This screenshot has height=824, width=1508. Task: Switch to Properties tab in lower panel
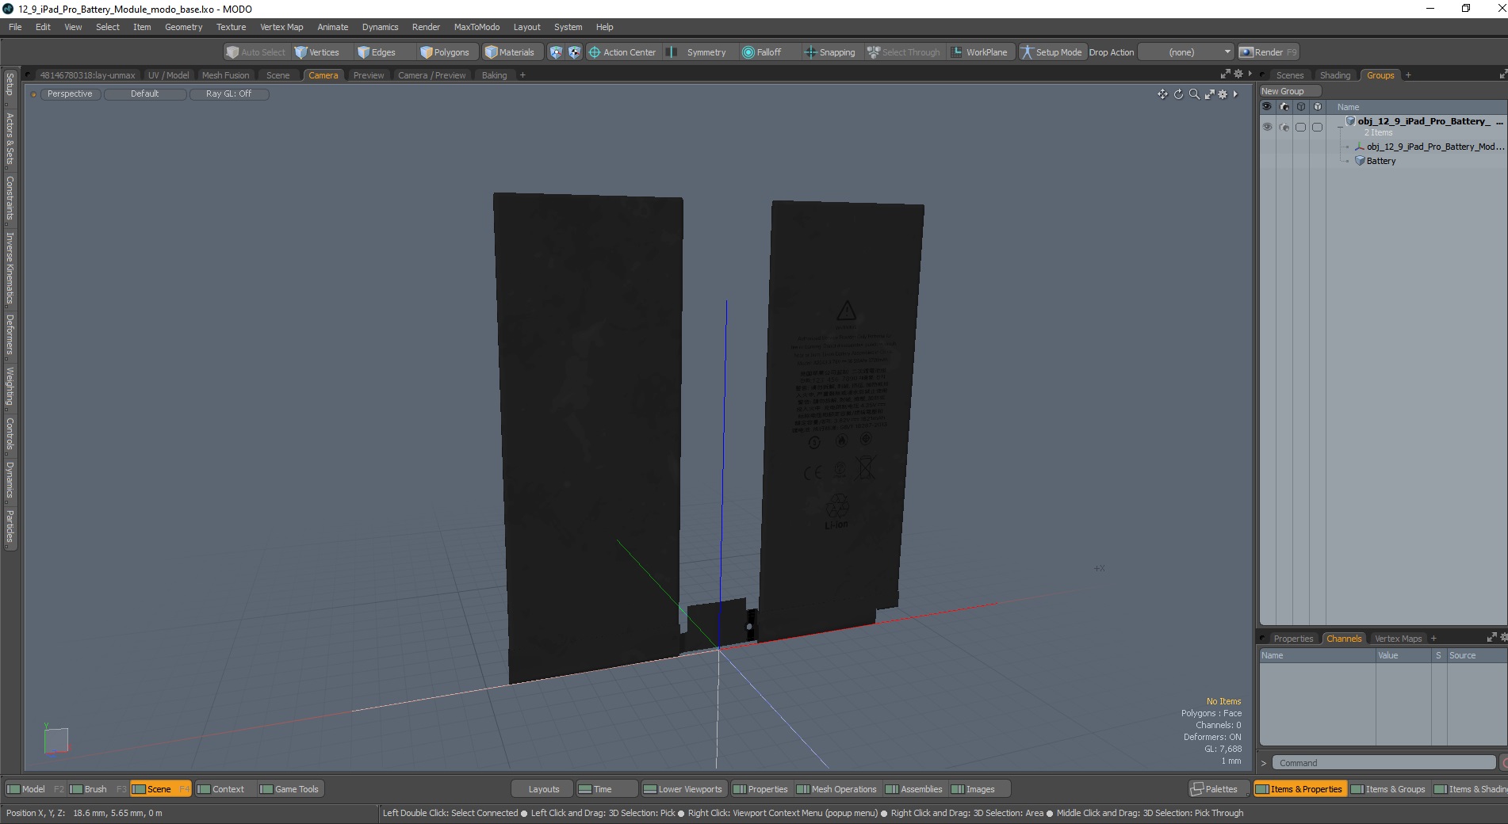(1292, 639)
